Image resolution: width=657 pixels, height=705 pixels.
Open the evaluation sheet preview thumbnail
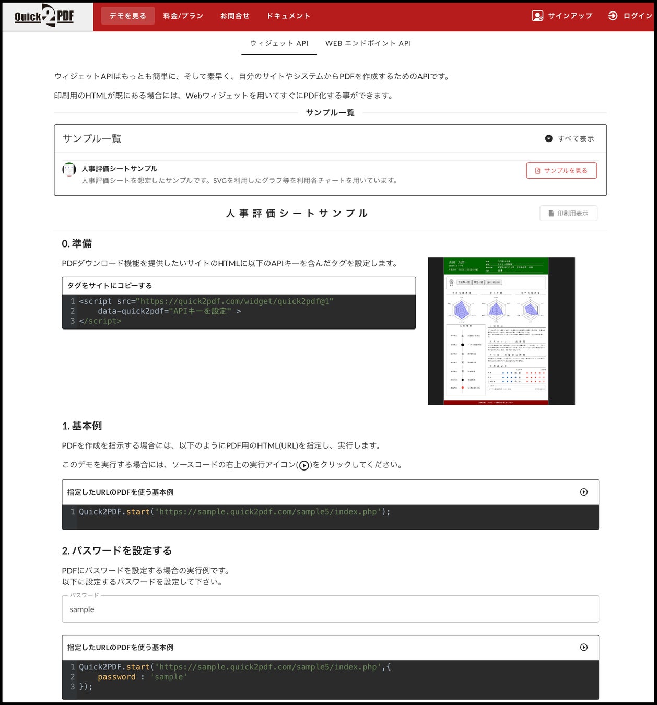(501, 331)
